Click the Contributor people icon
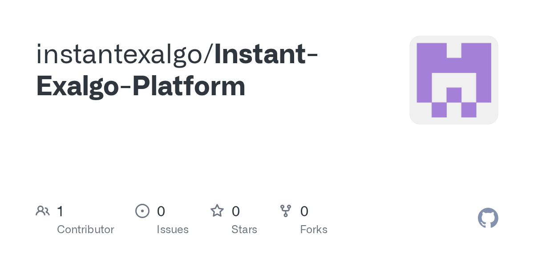 click(43, 211)
